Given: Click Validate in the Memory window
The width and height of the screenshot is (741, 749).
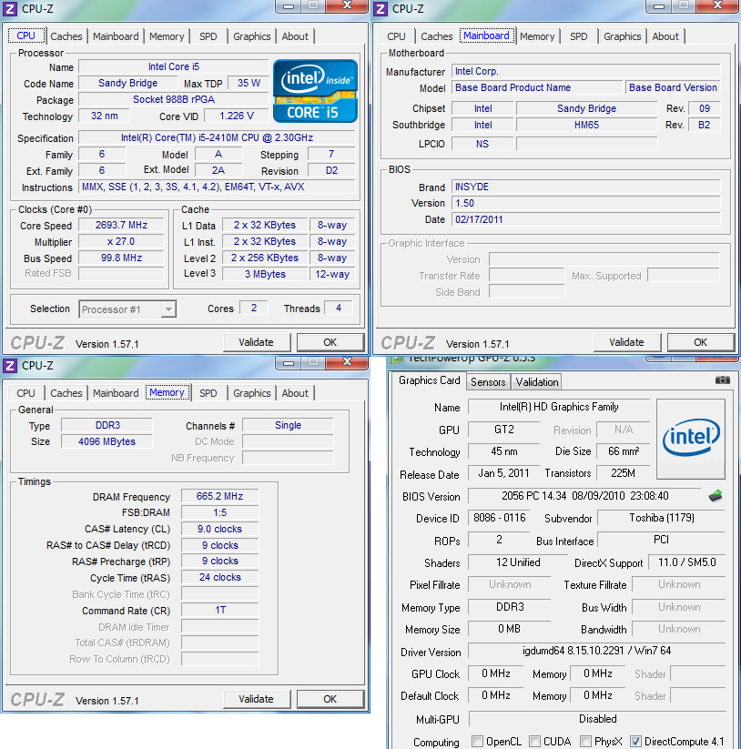Looking at the screenshot, I should click(x=257, y=699).
